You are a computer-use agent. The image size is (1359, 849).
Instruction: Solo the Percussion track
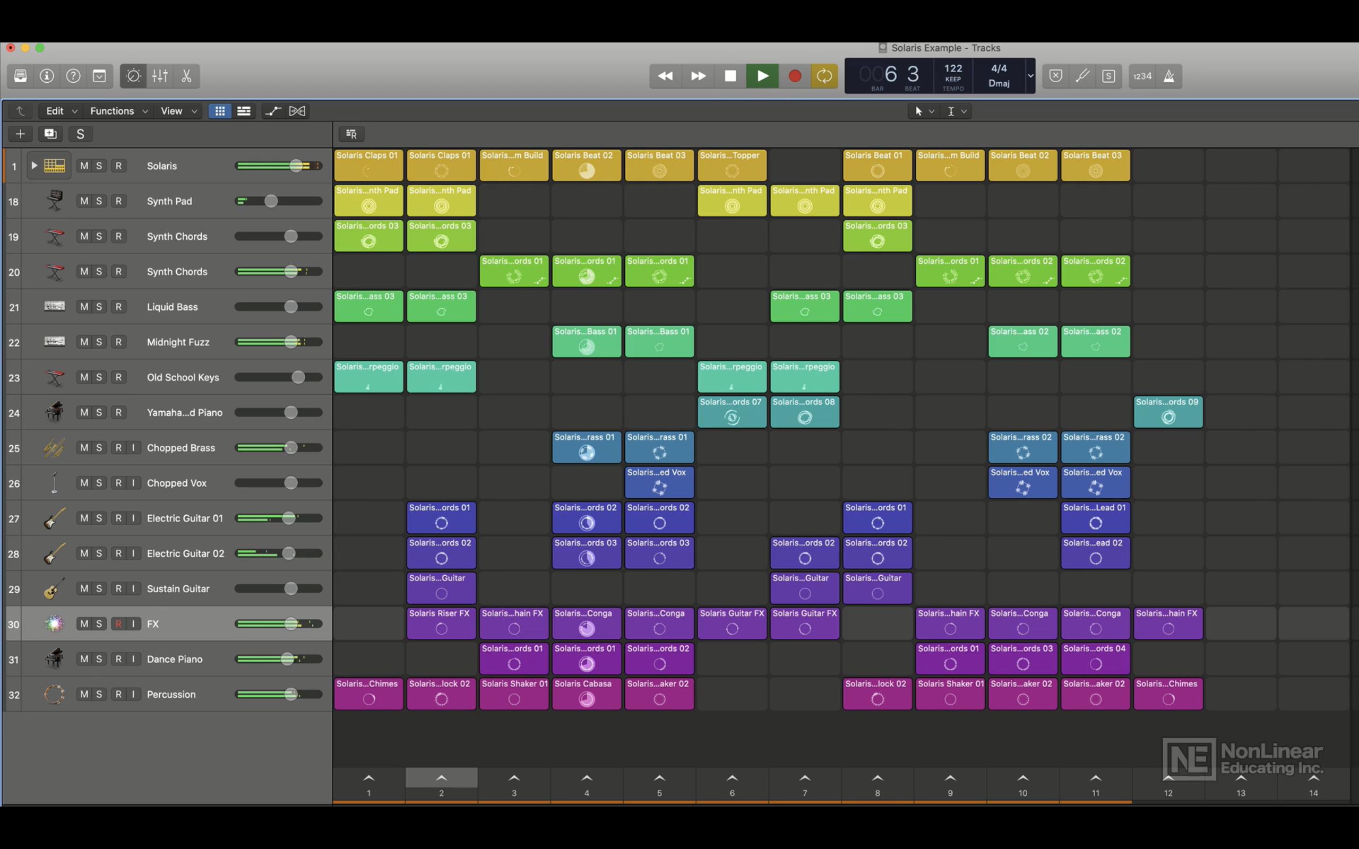coord(99,694)
